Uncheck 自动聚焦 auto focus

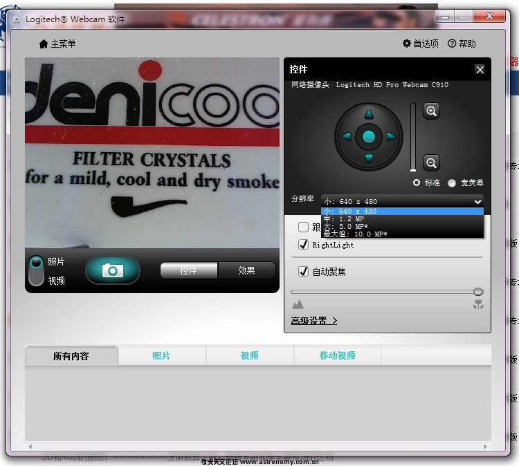(x=303, y=272)
